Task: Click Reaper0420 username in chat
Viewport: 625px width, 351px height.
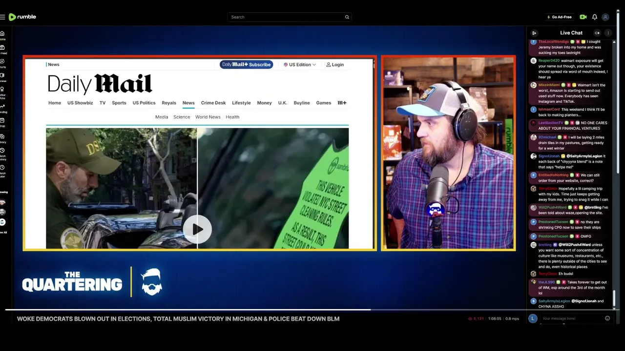Action: pos(549,61)
